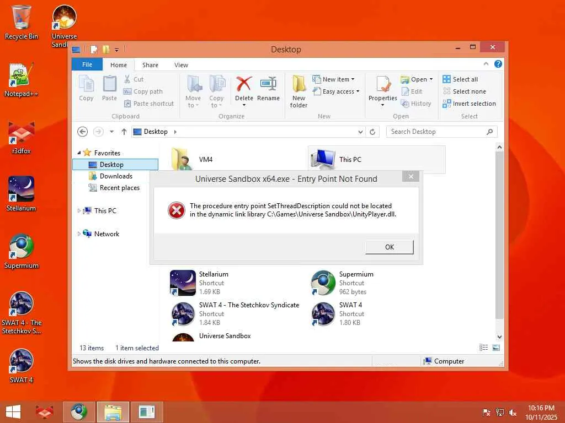Minimize the ribbon with chevron
This screenshot has height=423, width=565.
[486, 64]
